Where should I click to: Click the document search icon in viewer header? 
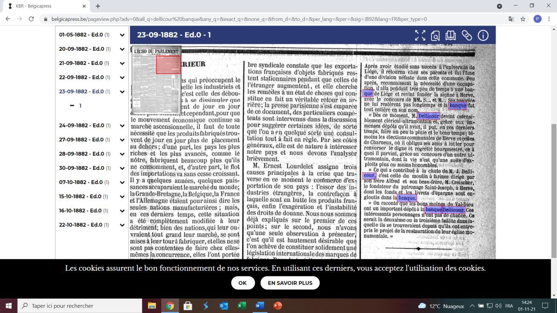pyautogui.click(x=435, y=35)
